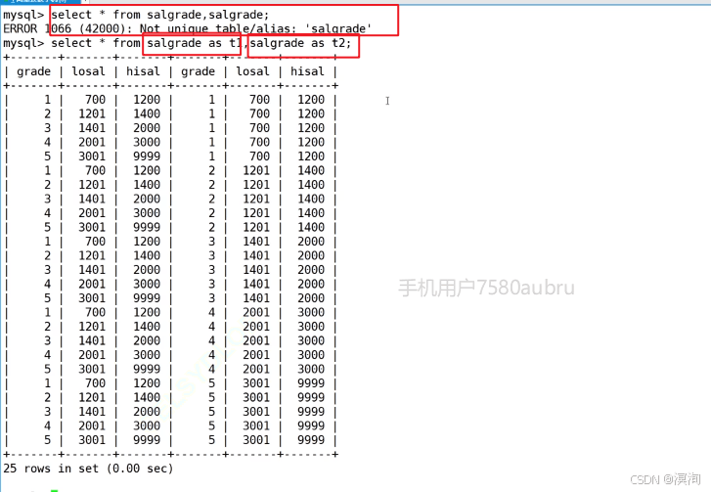Screen dimensions: 711x492
Task: Click the '手机用户7580aubru' watermark text
Action: click(486, 288)
